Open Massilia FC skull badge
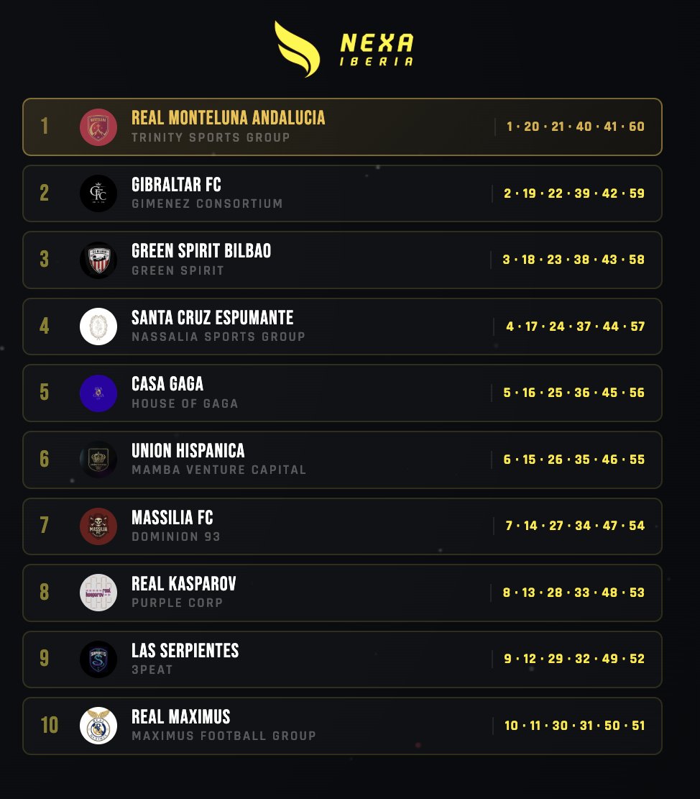Viewport: 700px width, 799px height. point(98,526)
